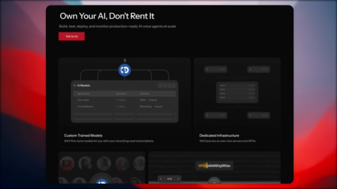Screen dimensions: 337x189
Task: Click the AI Models panel title
Action: point(83,86)
